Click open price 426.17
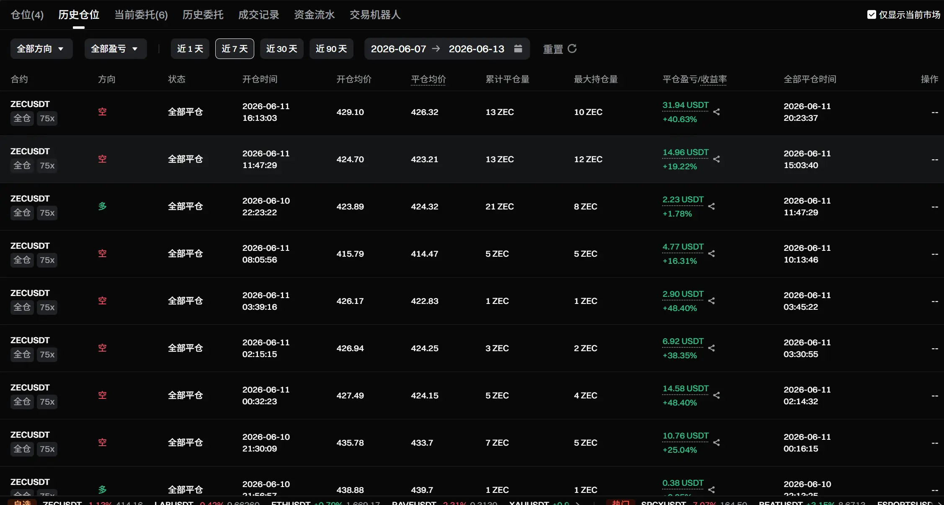 (350, 301)
